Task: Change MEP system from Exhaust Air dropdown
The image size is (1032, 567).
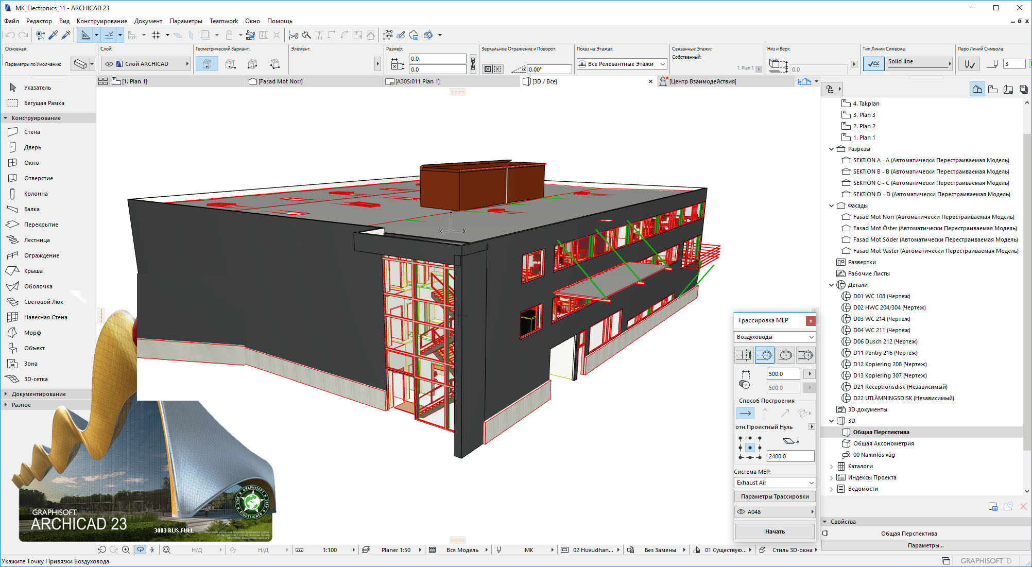Action: pyautogui.click(x=810, y=483)
